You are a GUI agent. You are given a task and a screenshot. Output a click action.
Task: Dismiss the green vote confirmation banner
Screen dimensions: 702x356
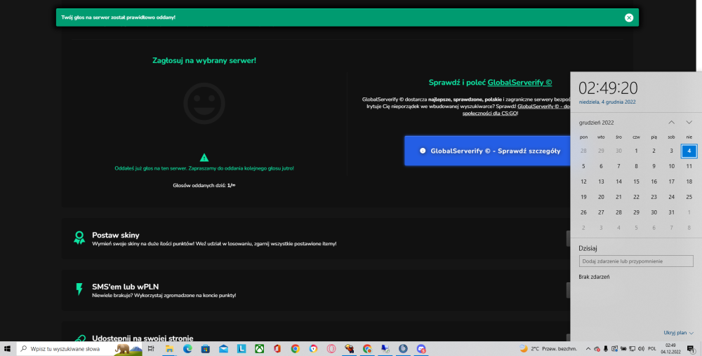coord(629,18)
